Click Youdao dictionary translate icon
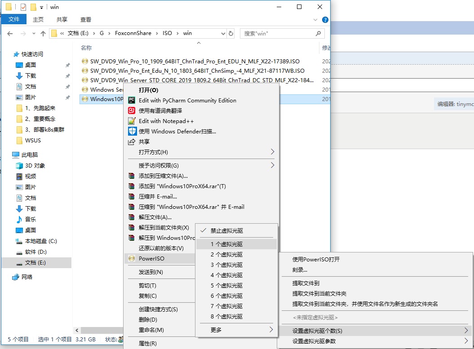474x349 pixels. (132, 110)
